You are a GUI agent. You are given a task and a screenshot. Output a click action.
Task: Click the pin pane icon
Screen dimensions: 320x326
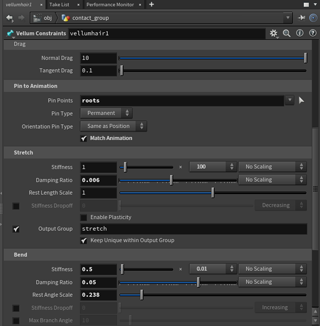[x=301, y=18]
